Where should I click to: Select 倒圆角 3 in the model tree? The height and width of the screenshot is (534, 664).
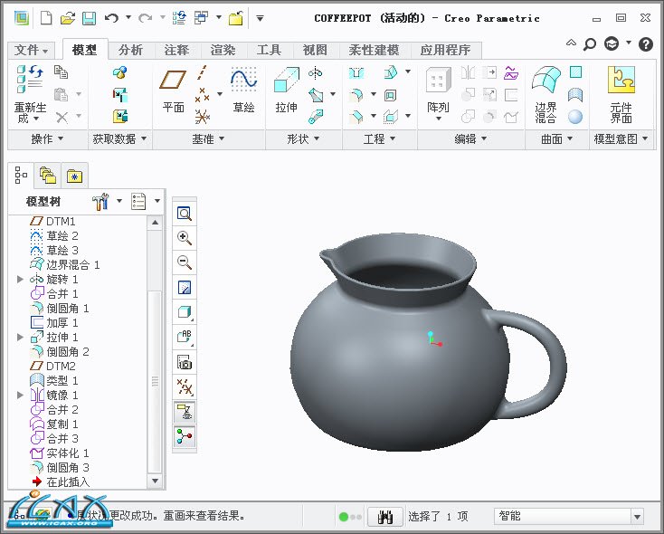(x=68, y=468)
